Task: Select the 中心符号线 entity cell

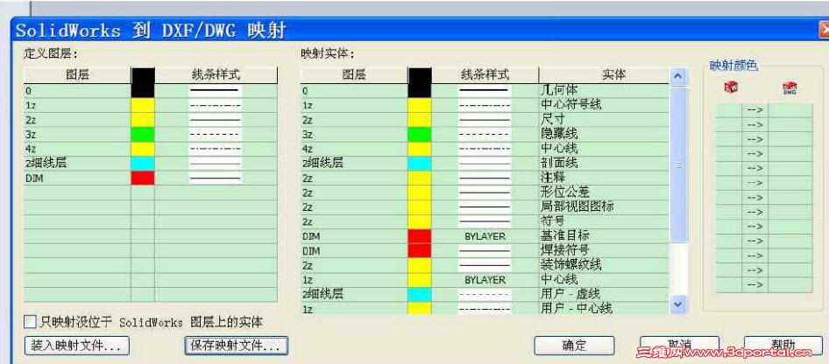Action: [x=604, y=105]
